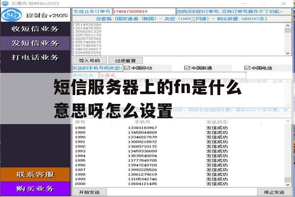Click results table scroll up arrow
The width and height of the screenshot is (295, 197).
(288, 121)
